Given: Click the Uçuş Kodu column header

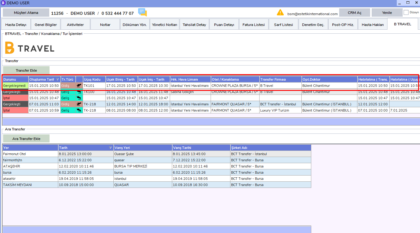Looking at the screenshot, I should point(94,79).
